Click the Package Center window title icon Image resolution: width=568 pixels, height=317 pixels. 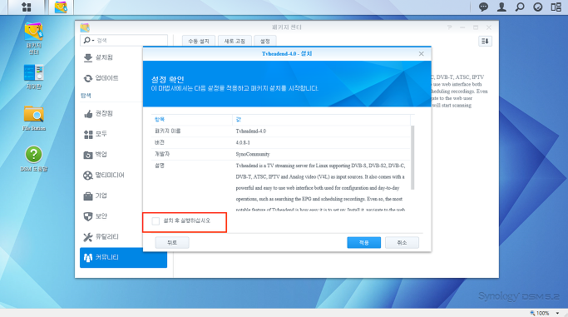85,27
